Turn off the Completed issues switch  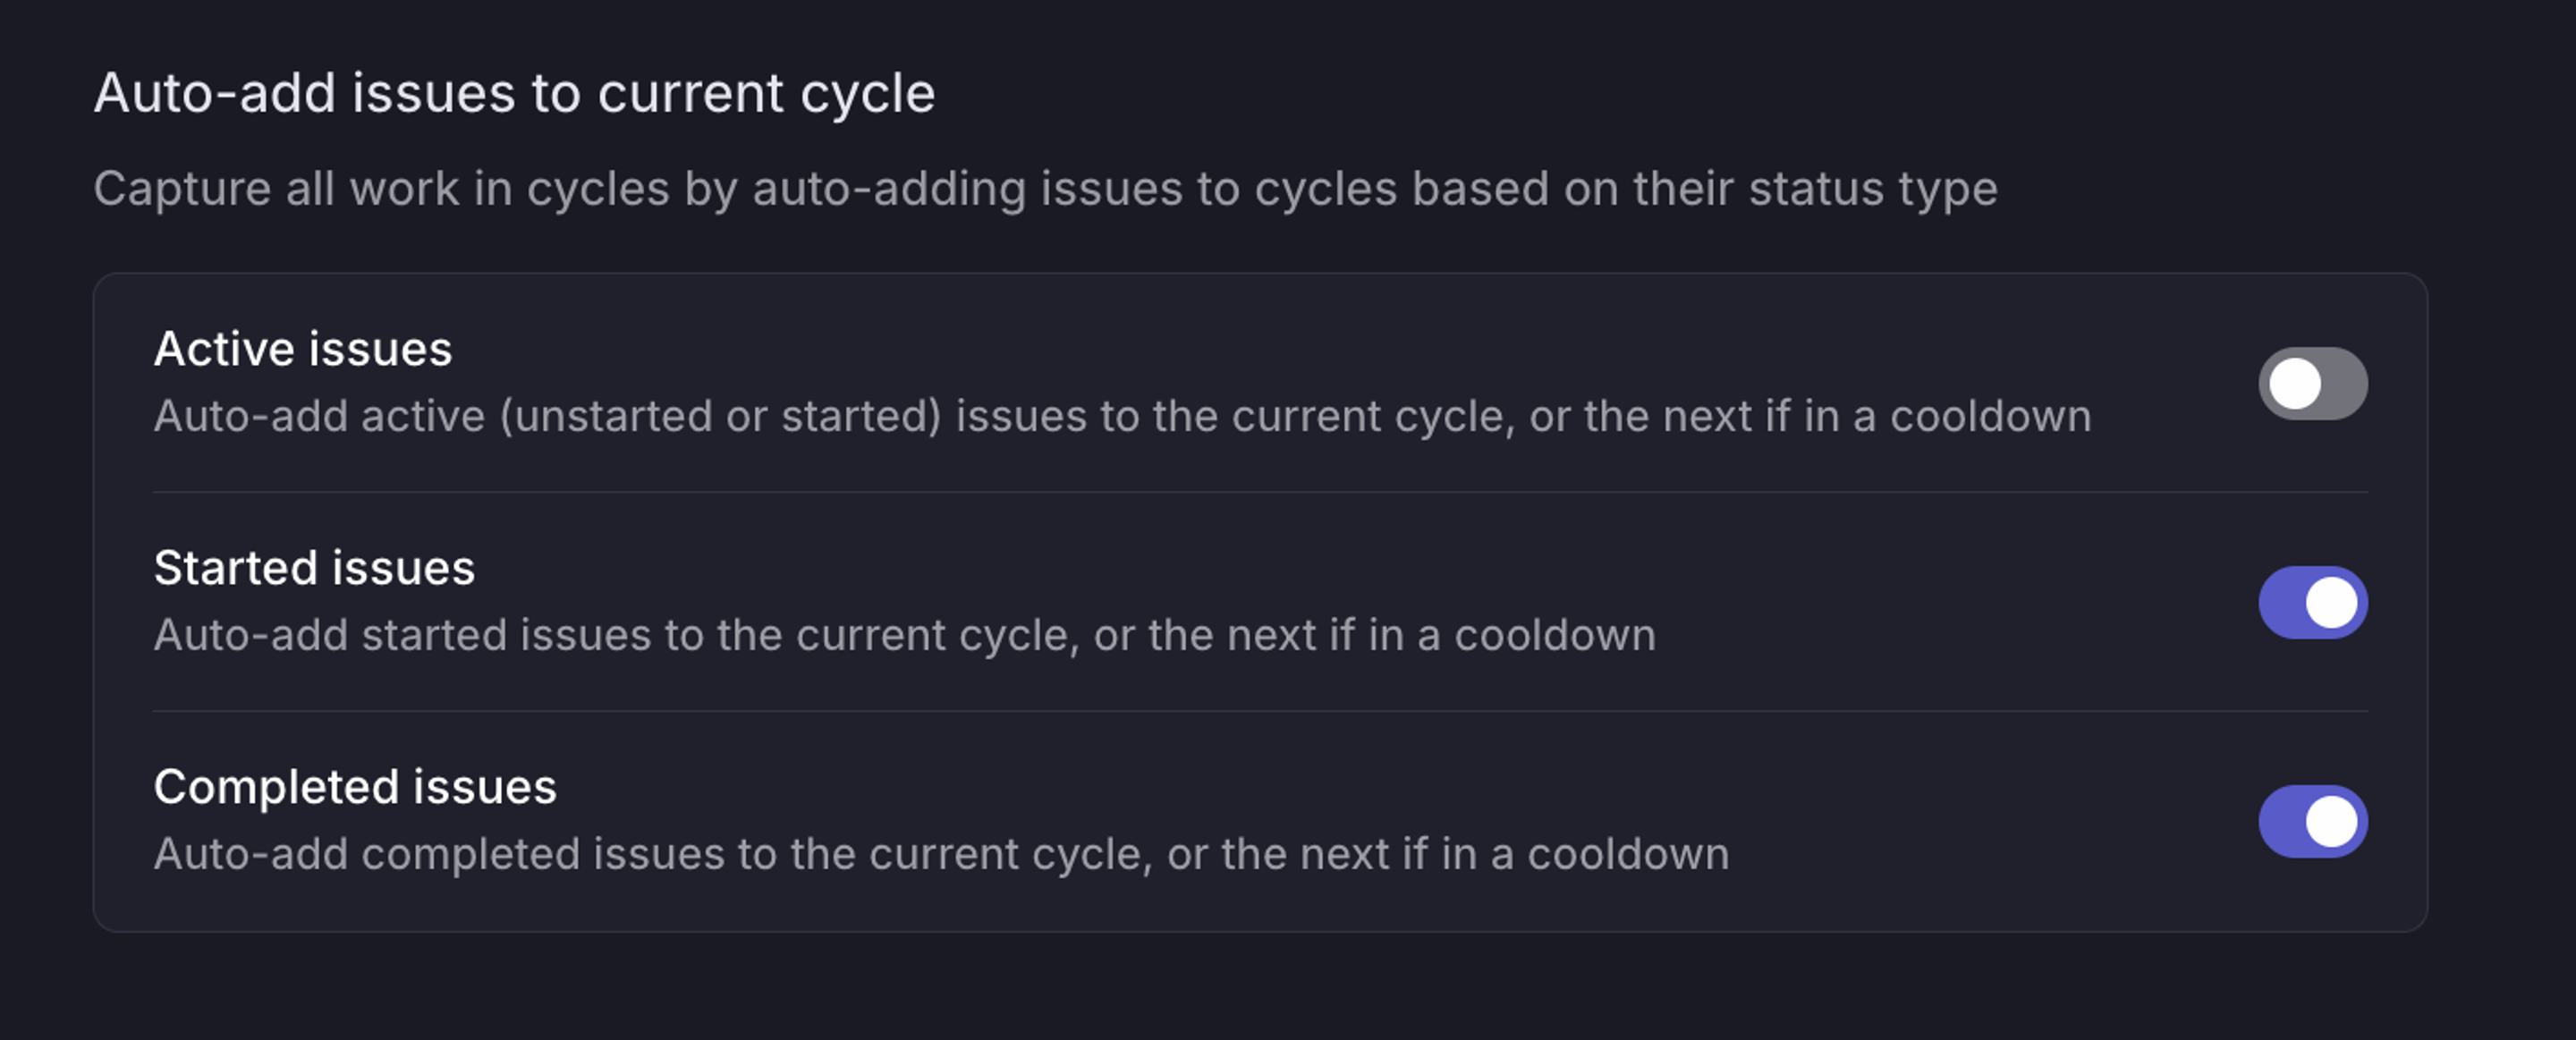pyautogui.click(x=2312, y=820)
